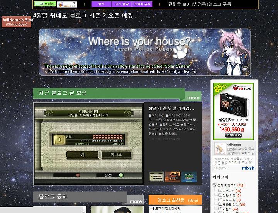
Task: Open the large Zelda save screen post image
Action: [x=88, y=144]
